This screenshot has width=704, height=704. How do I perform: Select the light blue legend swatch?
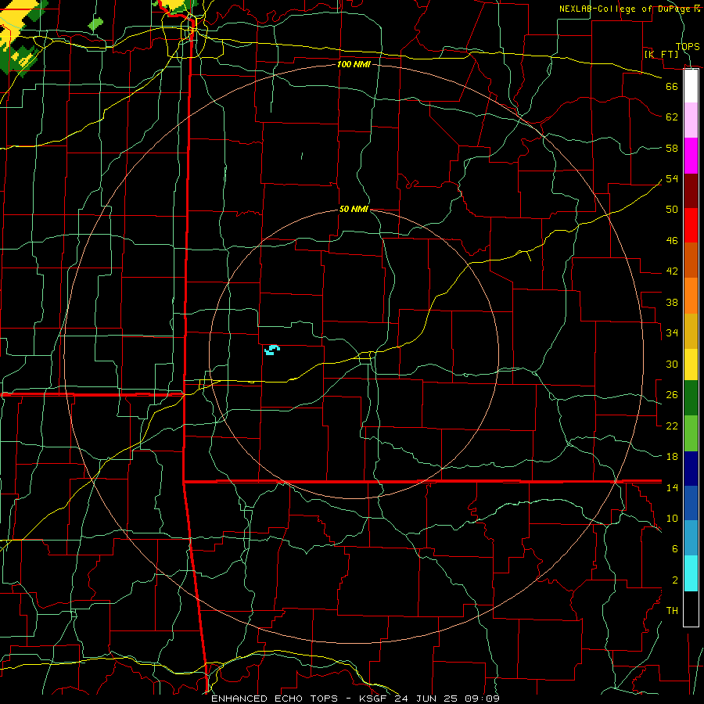(691, 538)
